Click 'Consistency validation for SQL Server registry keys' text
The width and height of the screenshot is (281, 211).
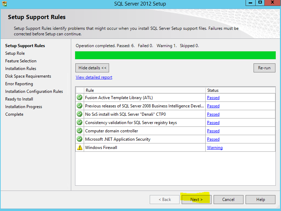[131, 123]
